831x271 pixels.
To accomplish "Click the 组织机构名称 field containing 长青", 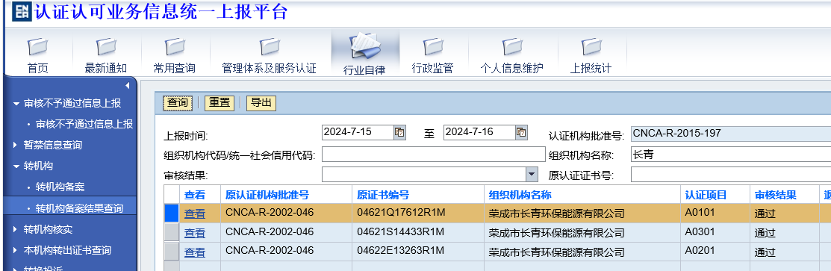I will coord(731,155).
